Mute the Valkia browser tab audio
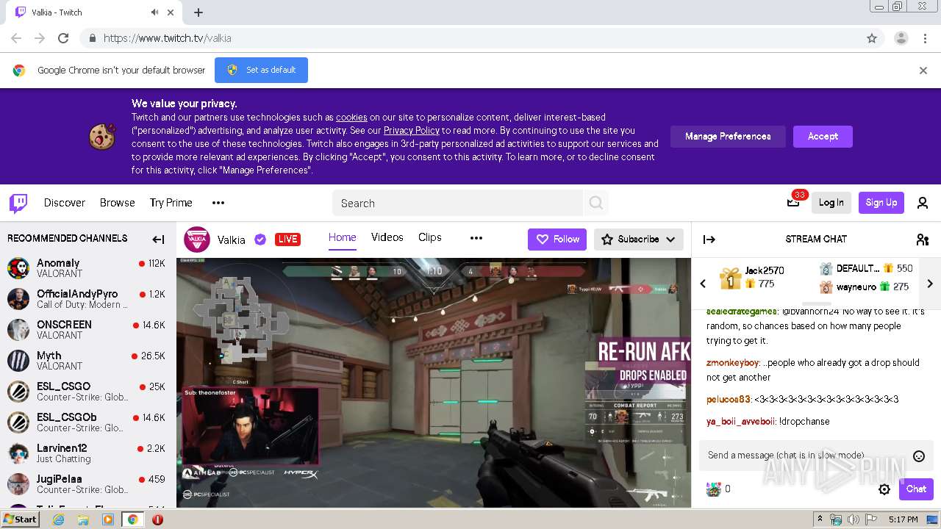The image size is (941, 529). point(154,12)
